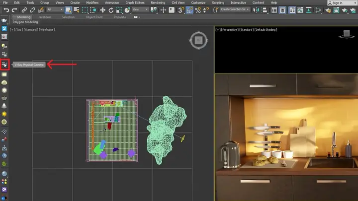Image resolution: width=358 pixels, height=201 pixels.
Task: Expand the Create Selection Set dropdown
Action: coord(235,9)
